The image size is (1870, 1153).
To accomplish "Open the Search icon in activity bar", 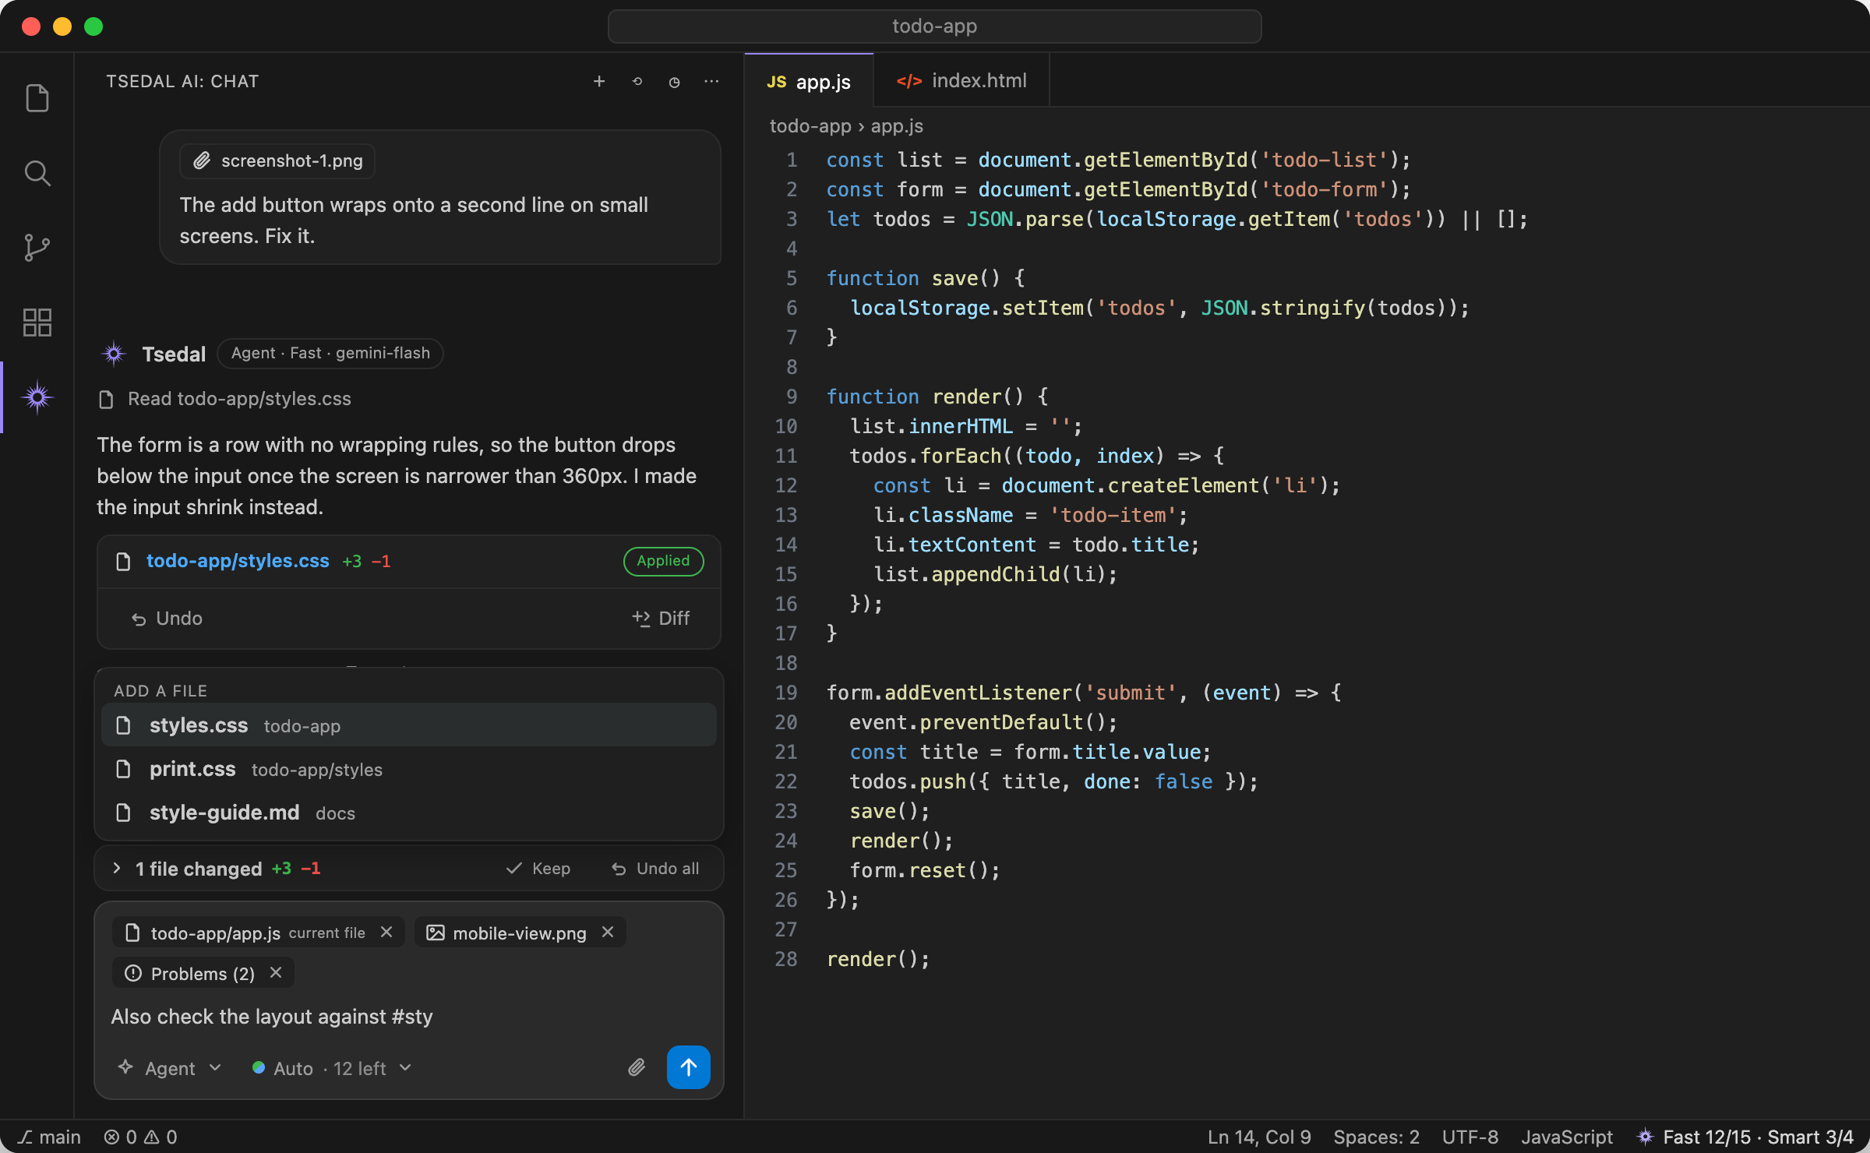I will (37, 173).
